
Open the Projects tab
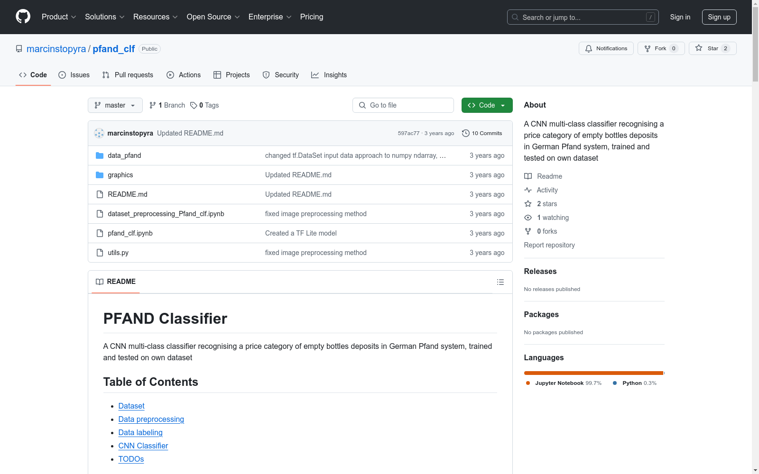point(231,75)
